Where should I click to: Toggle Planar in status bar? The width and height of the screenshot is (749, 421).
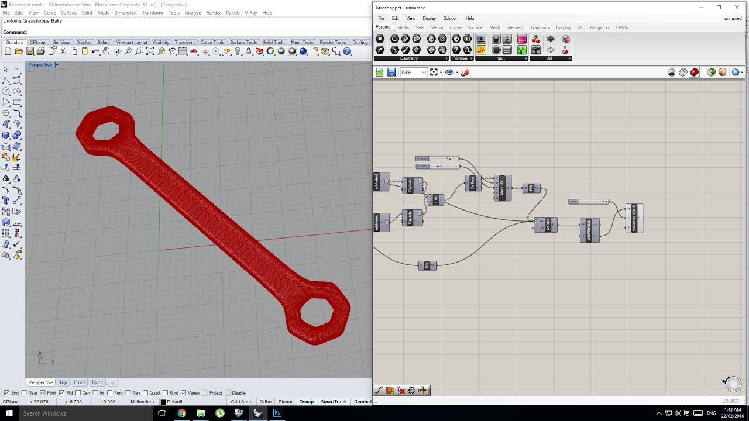click(x=286, y=402)
